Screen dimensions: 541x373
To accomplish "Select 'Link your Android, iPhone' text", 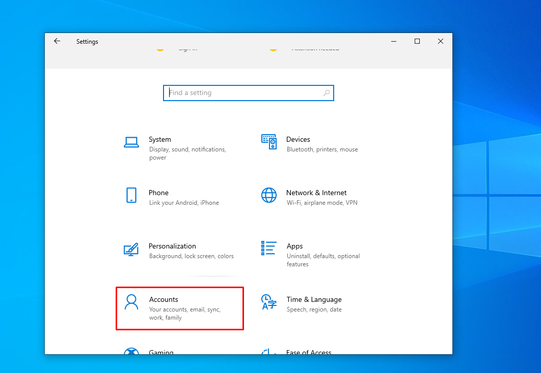I will tap(184, 203).
